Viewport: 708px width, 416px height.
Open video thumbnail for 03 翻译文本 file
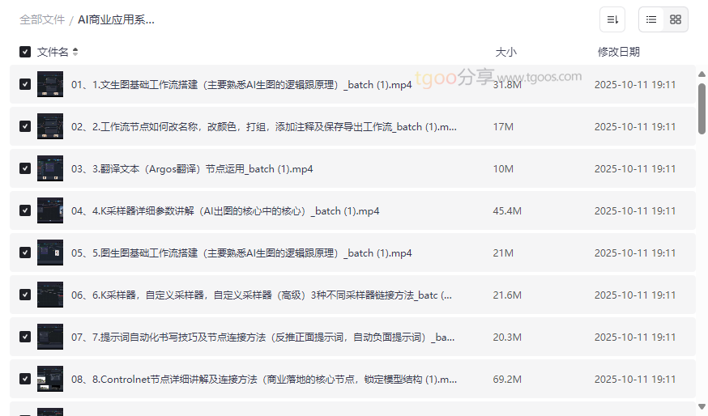pos(50,168)
